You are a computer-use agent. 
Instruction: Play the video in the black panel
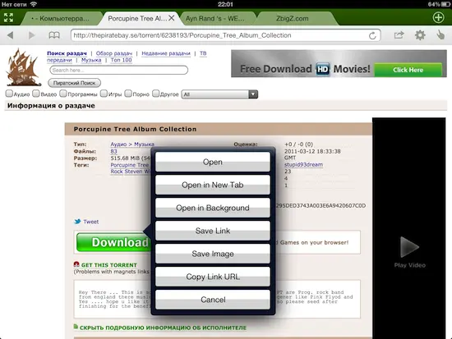[409, 247]
